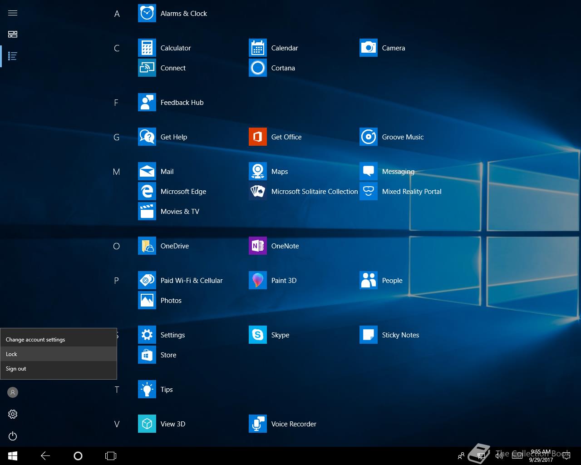
Task: Launch the View 3D cube icon
Action: pos(147,424)
